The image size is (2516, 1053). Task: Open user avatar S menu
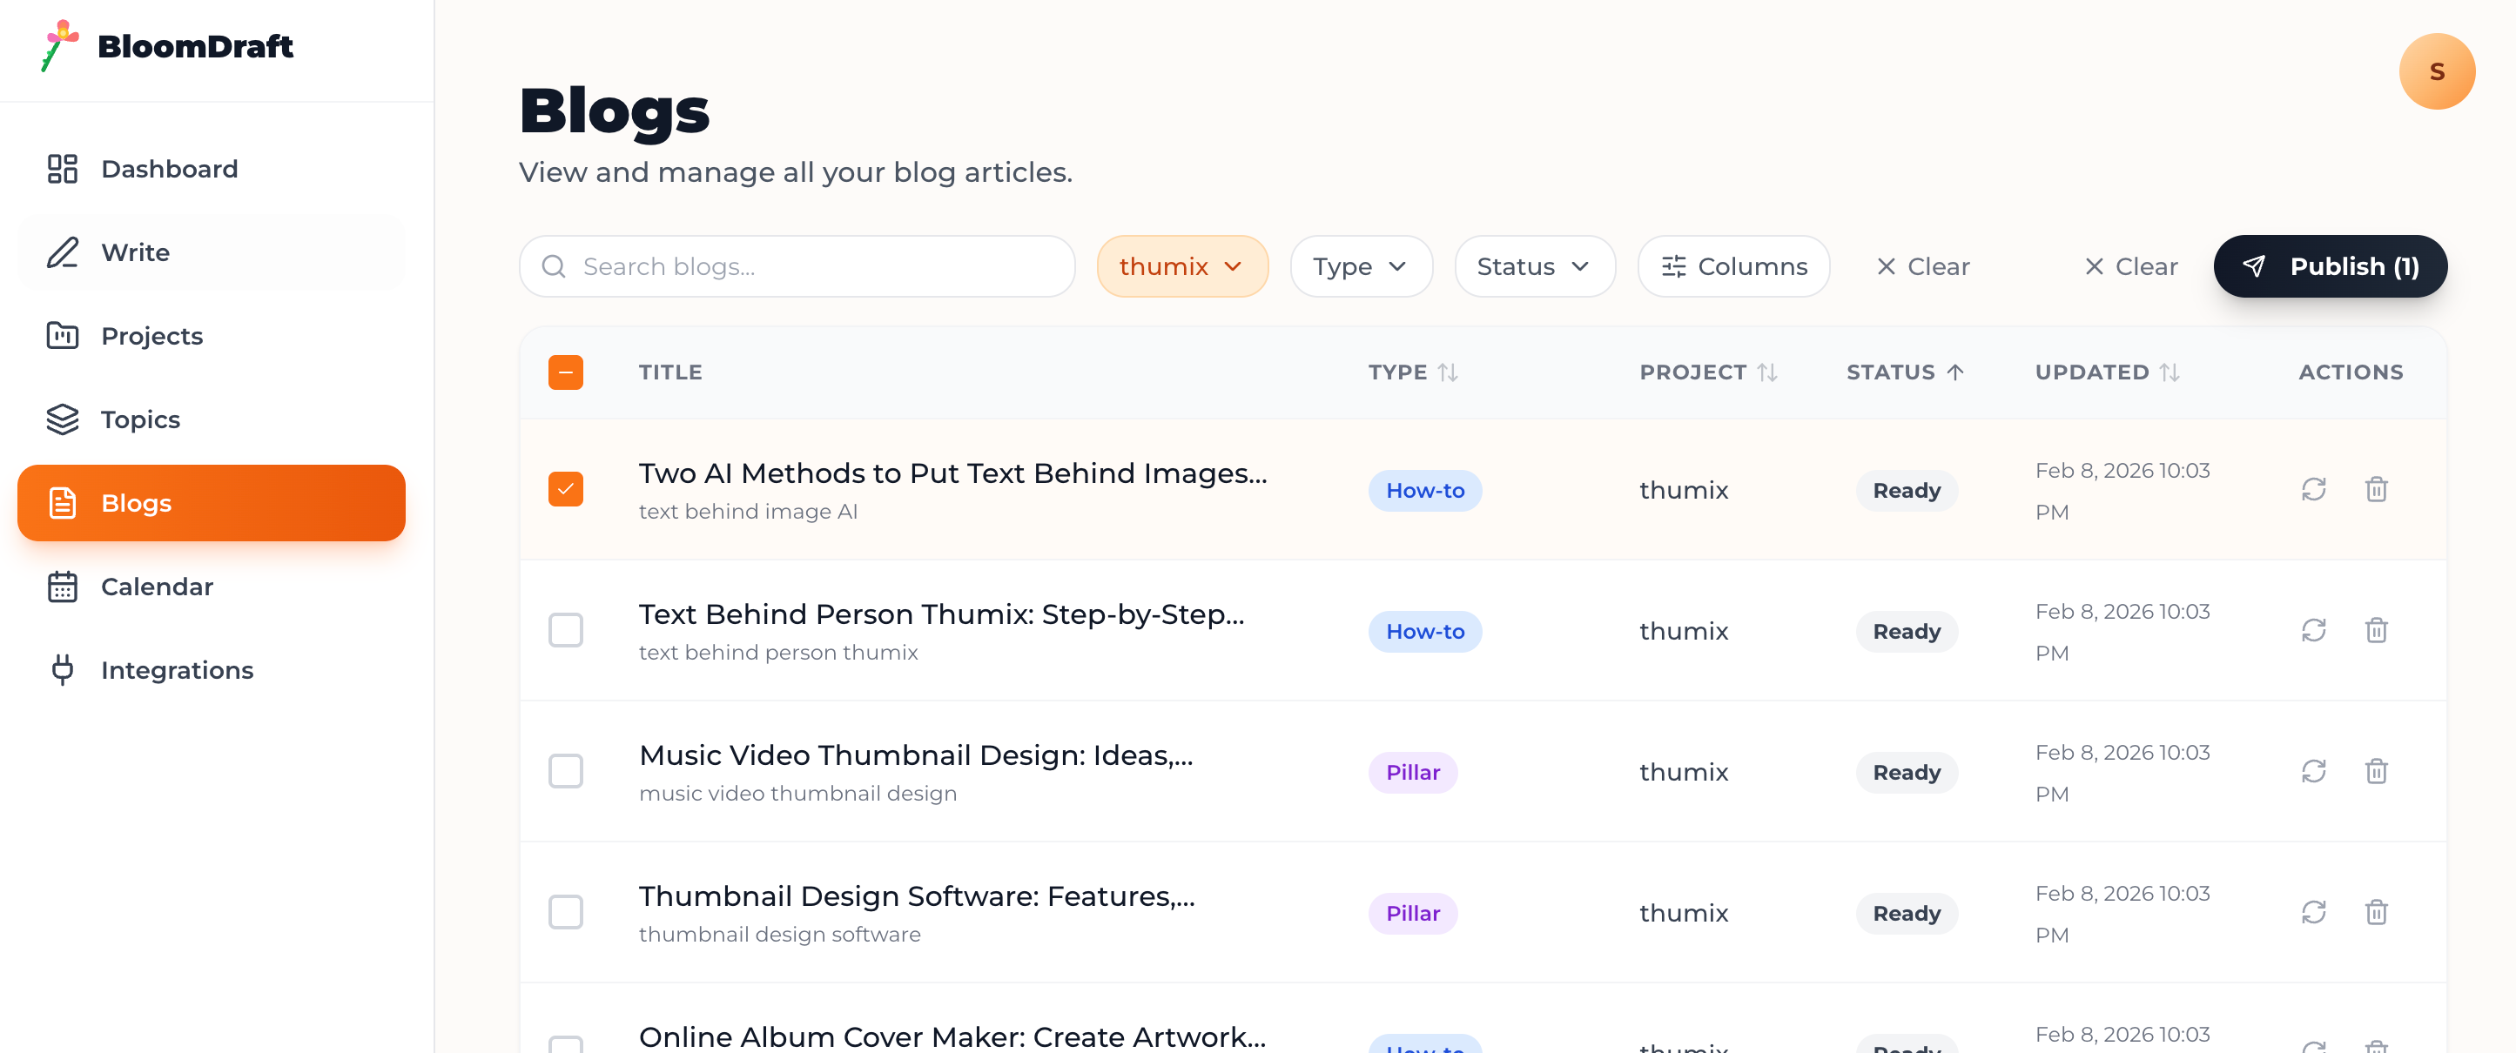(2436, 71)
